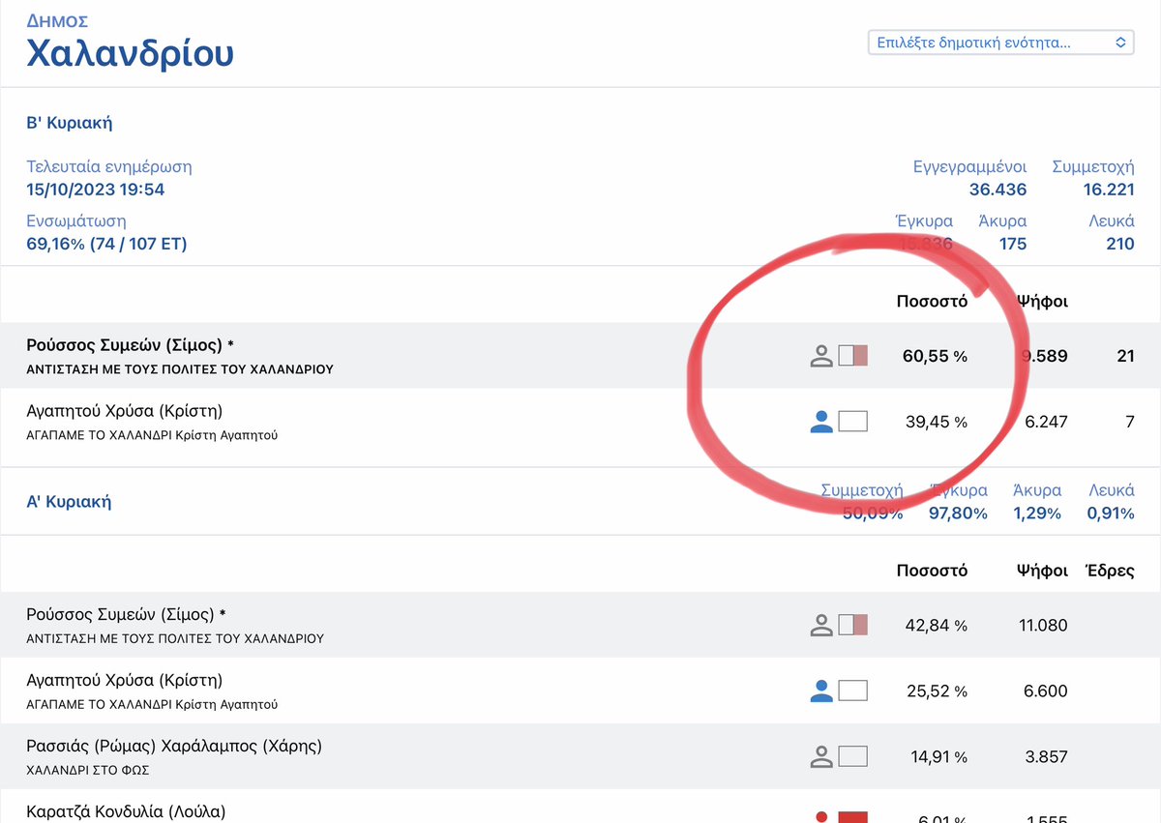Click Καρατζά Κονδυλία (Λούλα) candidate name
This screenshot has height=823, width=1161.
pos(126,811)
